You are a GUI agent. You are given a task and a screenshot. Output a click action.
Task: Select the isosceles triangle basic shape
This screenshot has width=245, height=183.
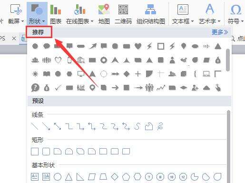69,177
